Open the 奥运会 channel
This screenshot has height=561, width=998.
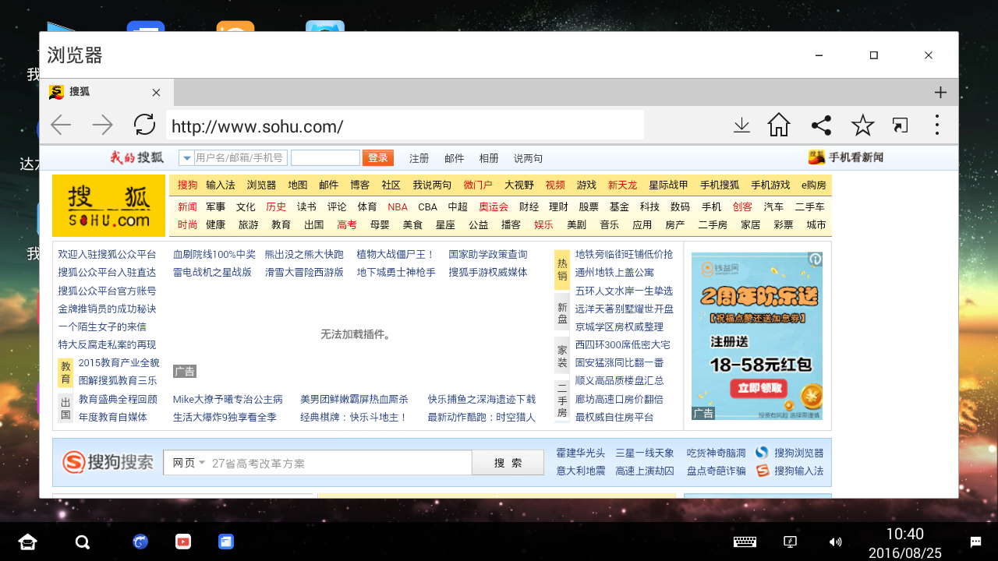[x=494, y=207]
